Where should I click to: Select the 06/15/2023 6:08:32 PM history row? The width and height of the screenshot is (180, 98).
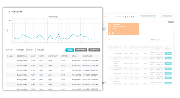tap(53, 84)
